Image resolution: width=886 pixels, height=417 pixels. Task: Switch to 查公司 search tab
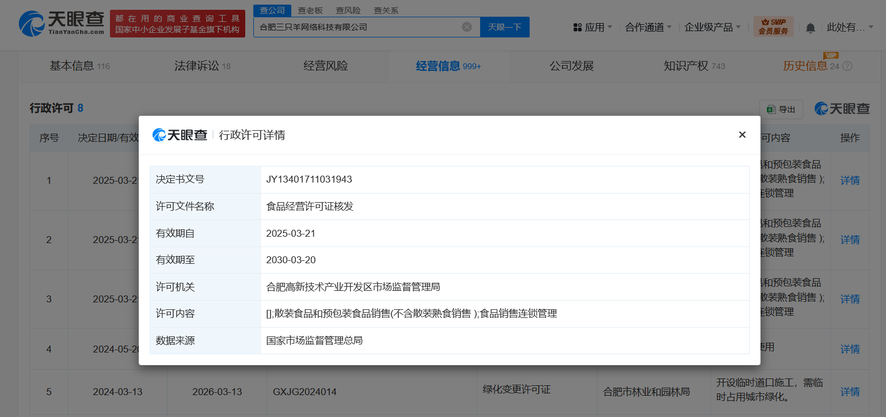pos(272,10)
